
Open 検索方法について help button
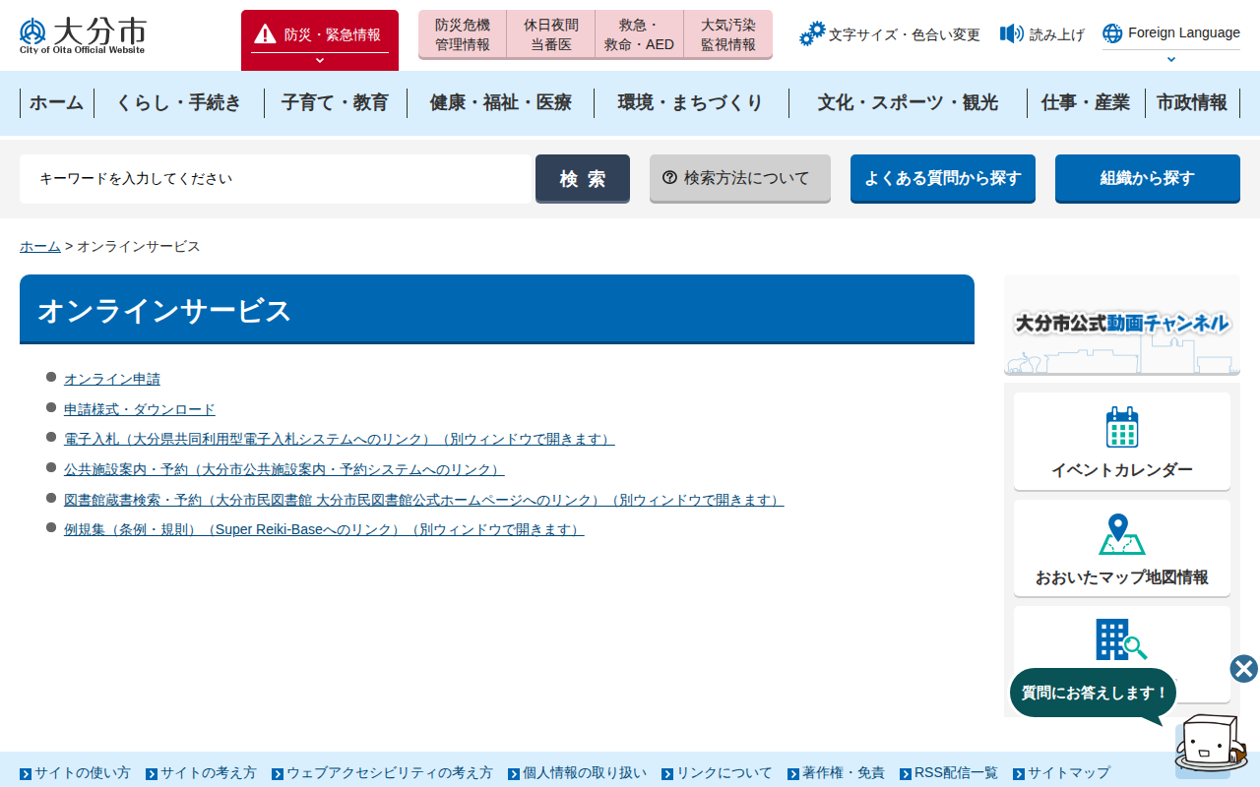(740, 179)
